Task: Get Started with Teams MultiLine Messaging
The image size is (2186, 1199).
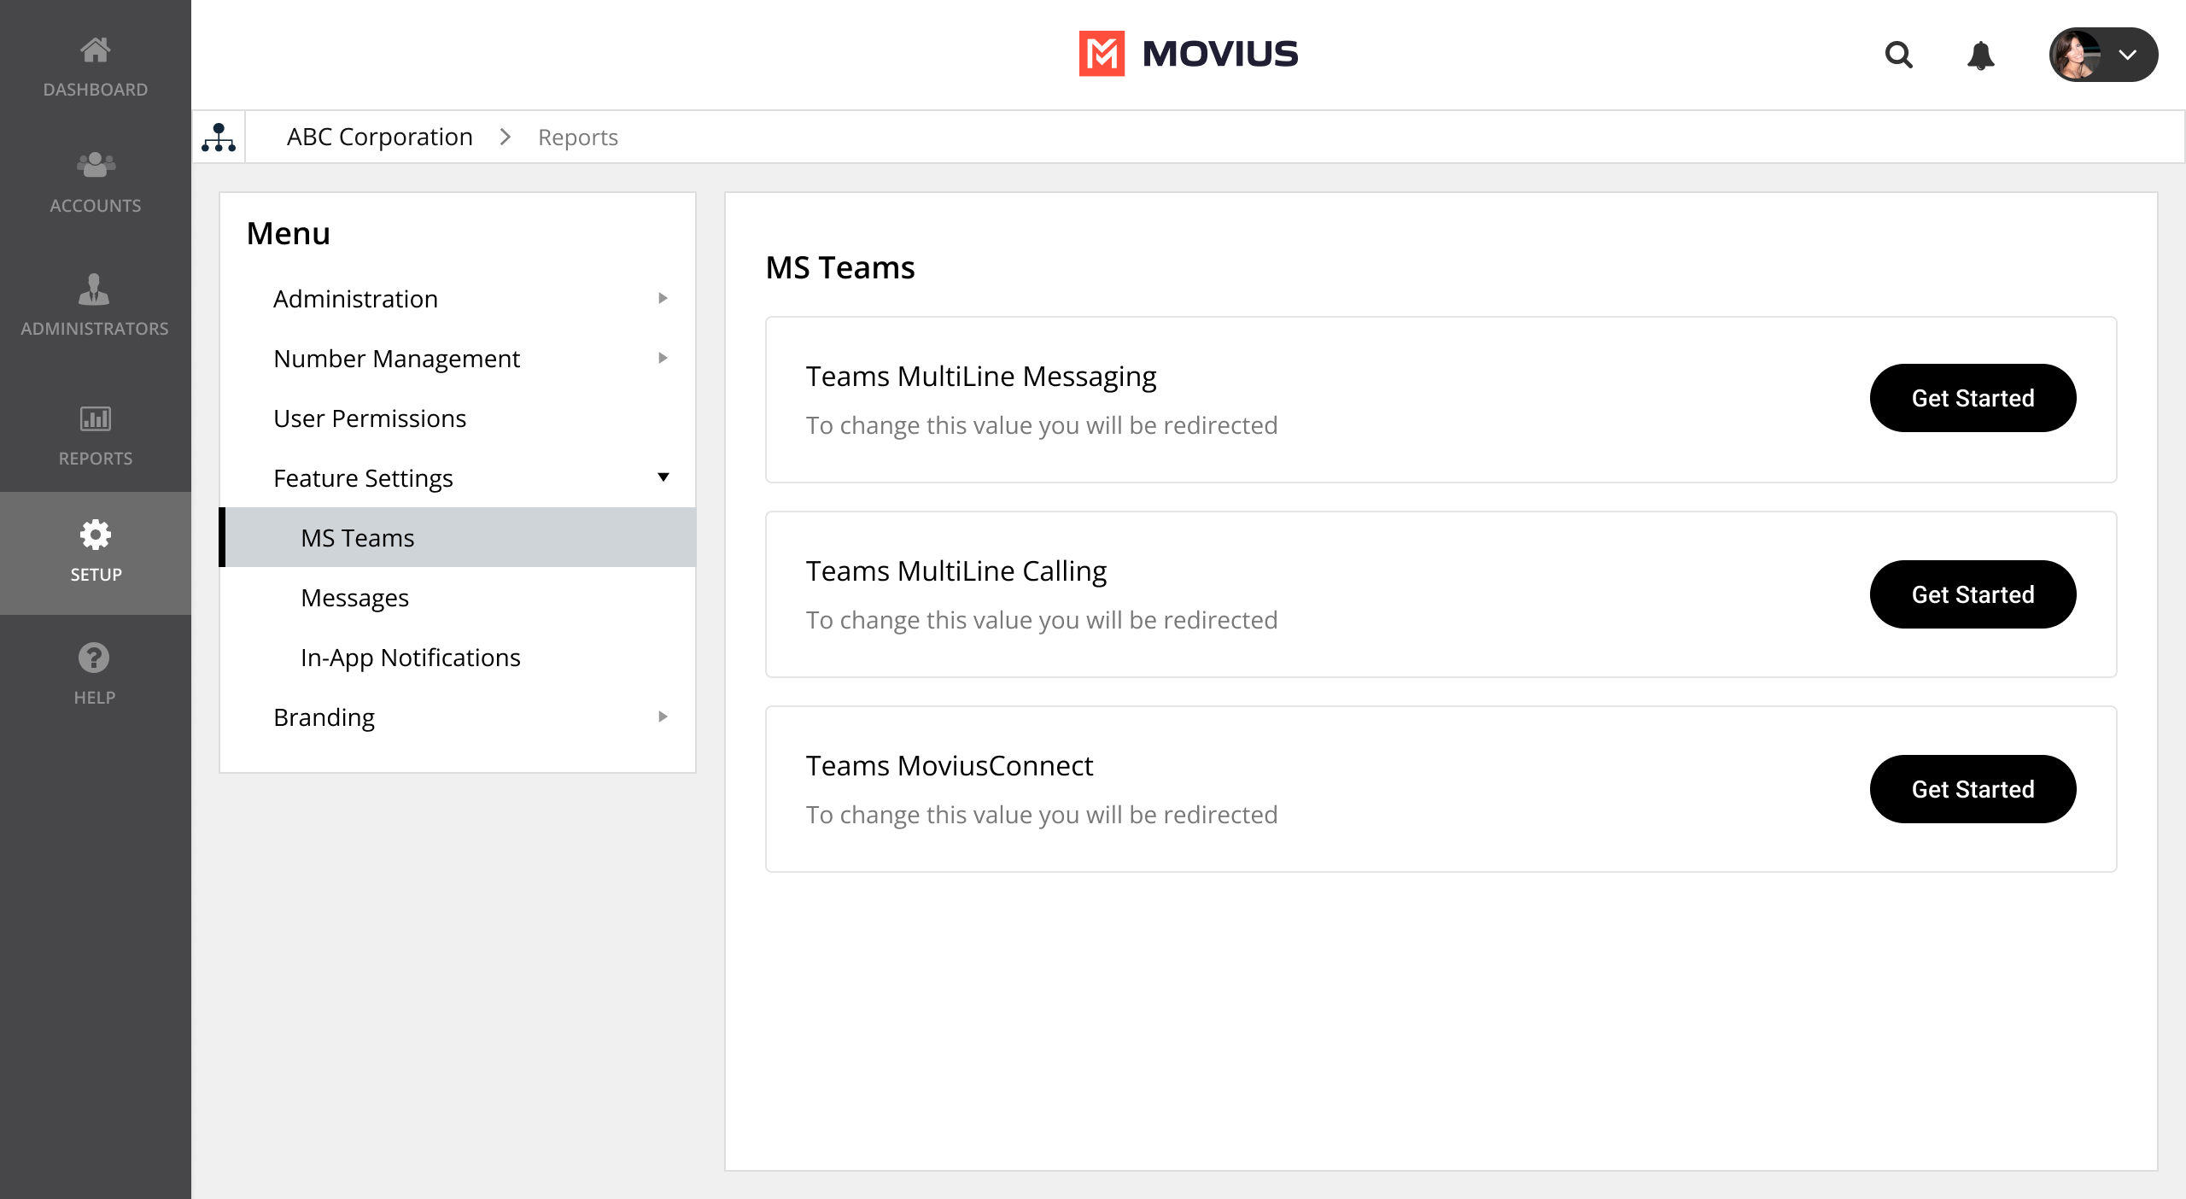Action: coord(1972,398)
